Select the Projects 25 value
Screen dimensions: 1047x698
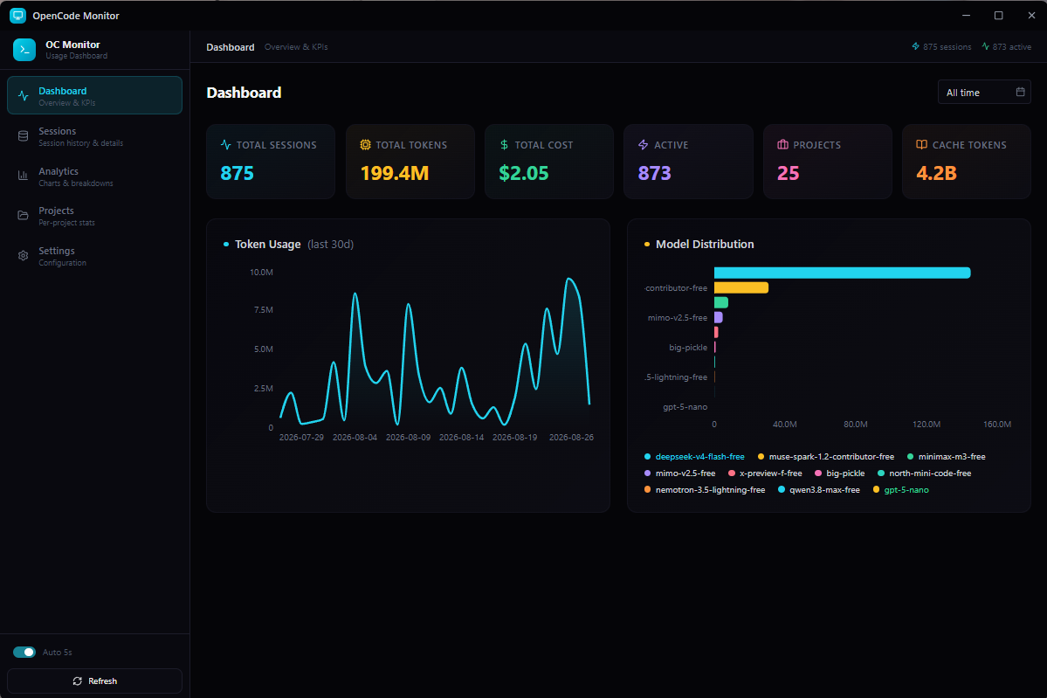[788, 174]
